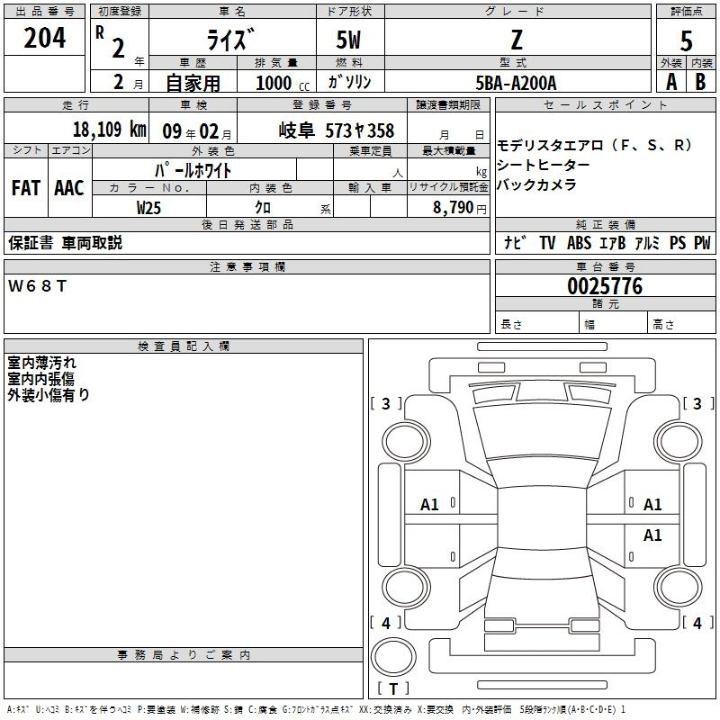720x720 pixels.
Task: Click the FAT shift type cell
Action: 25,187
